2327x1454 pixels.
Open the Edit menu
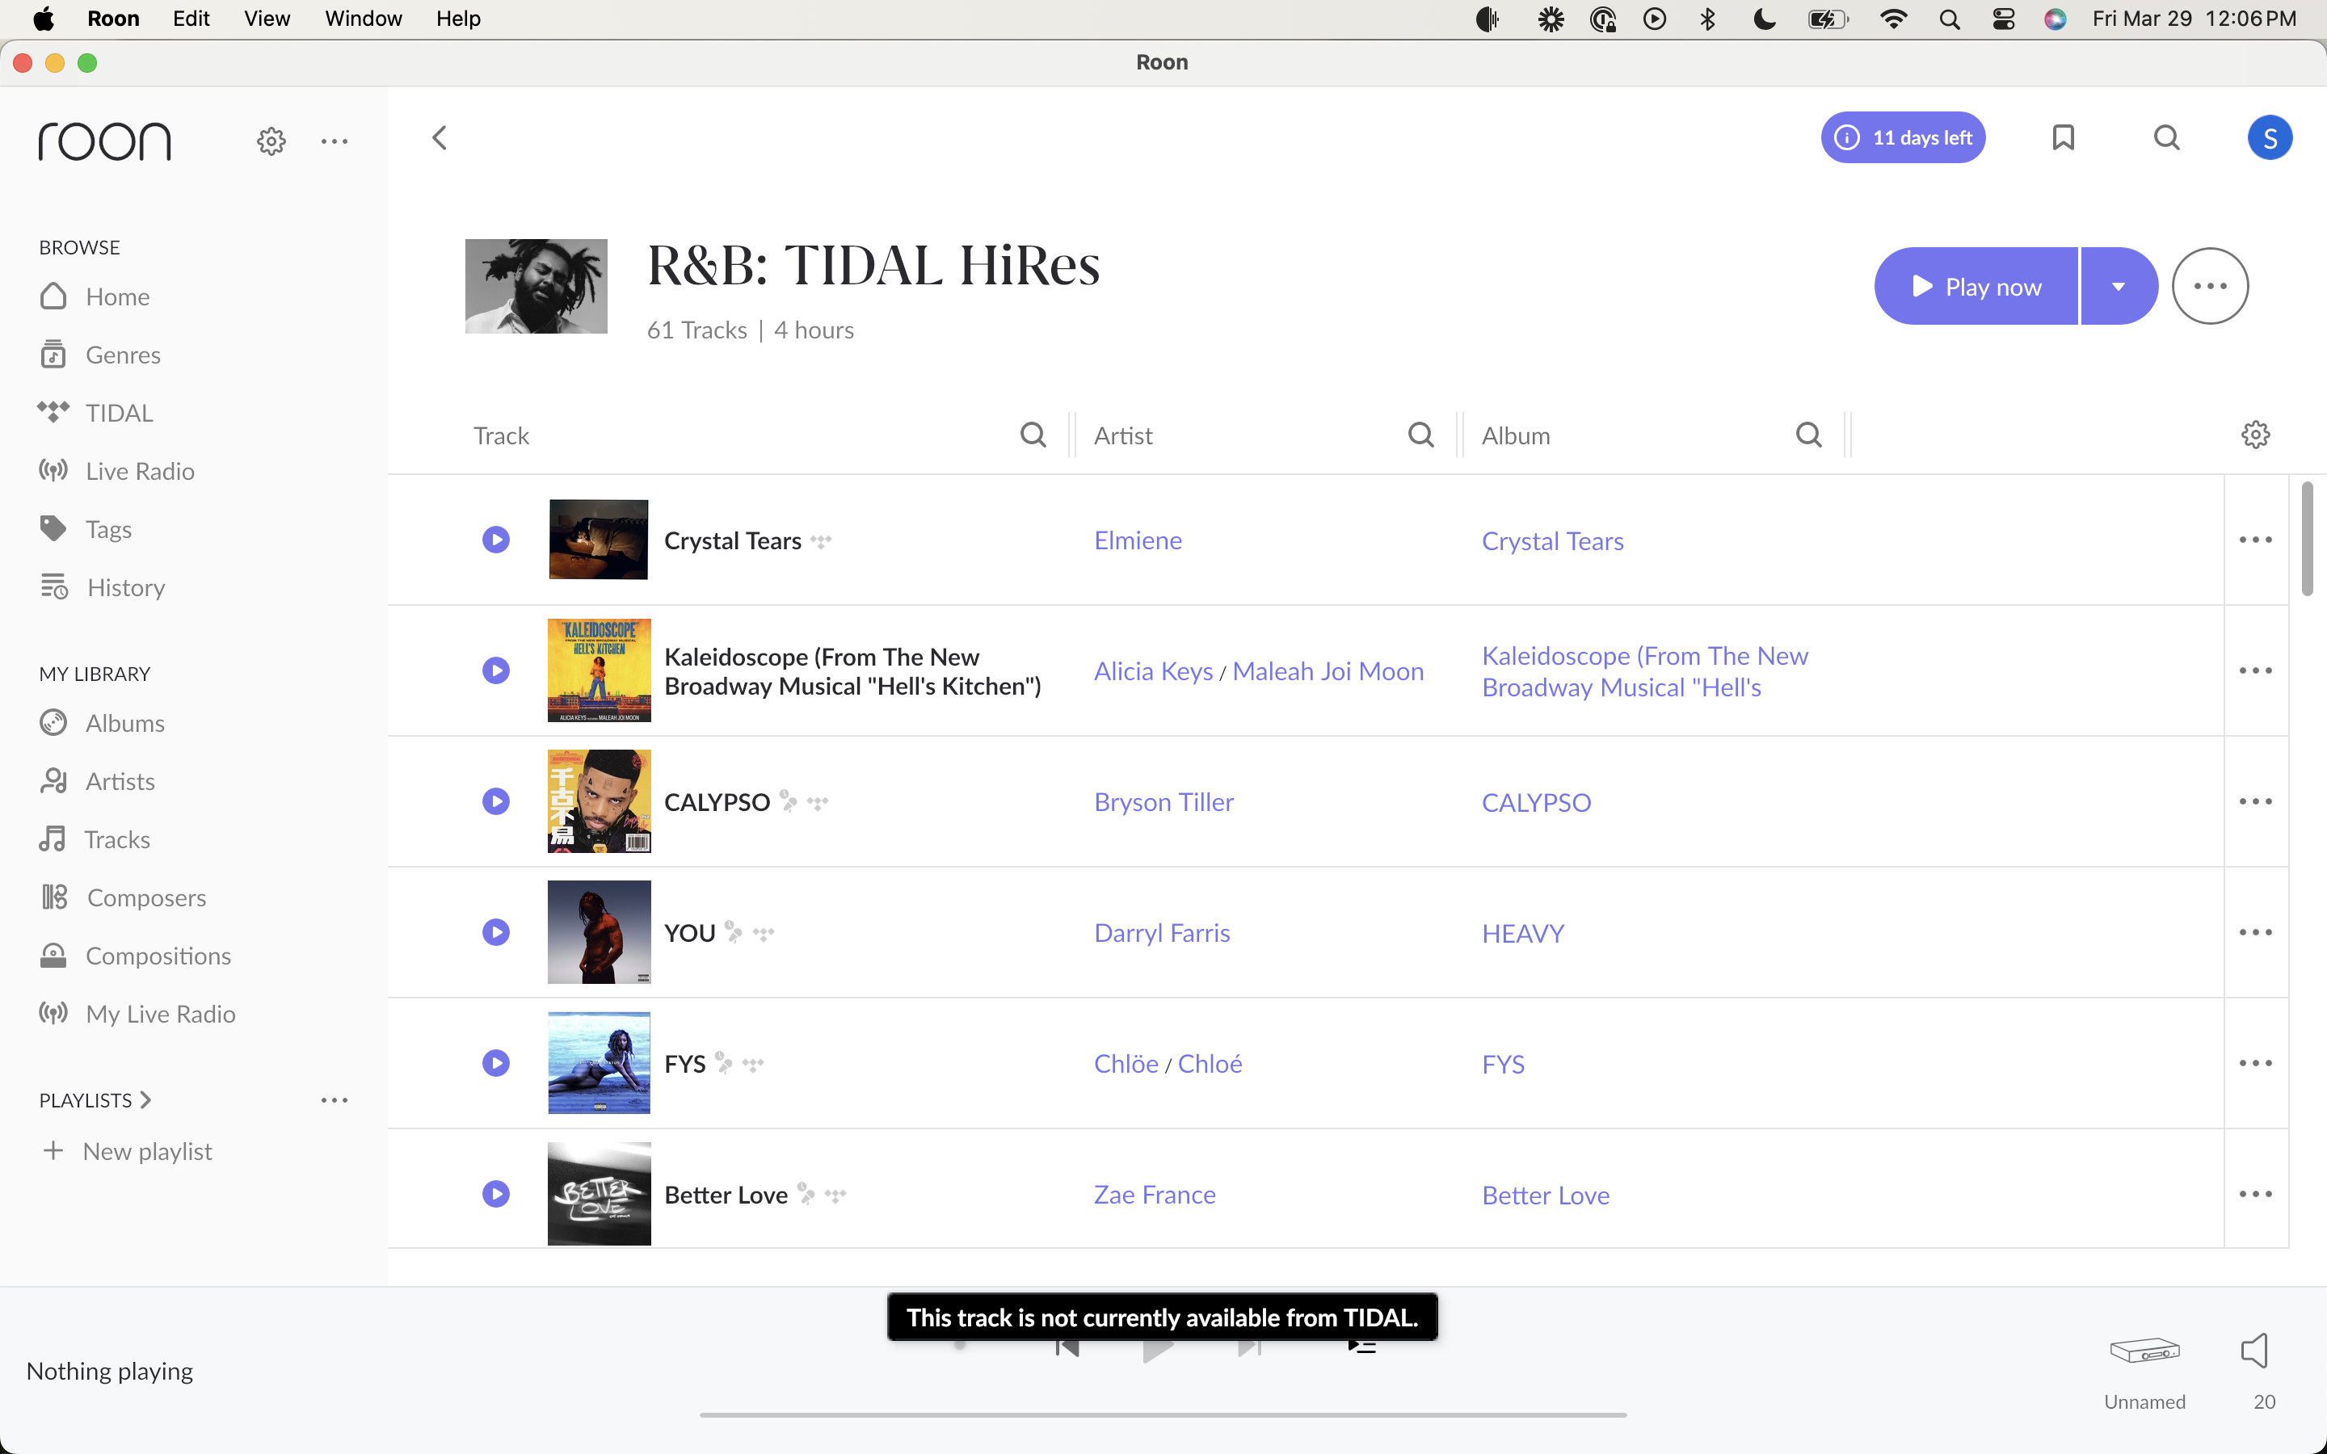[x=191, y=19]
